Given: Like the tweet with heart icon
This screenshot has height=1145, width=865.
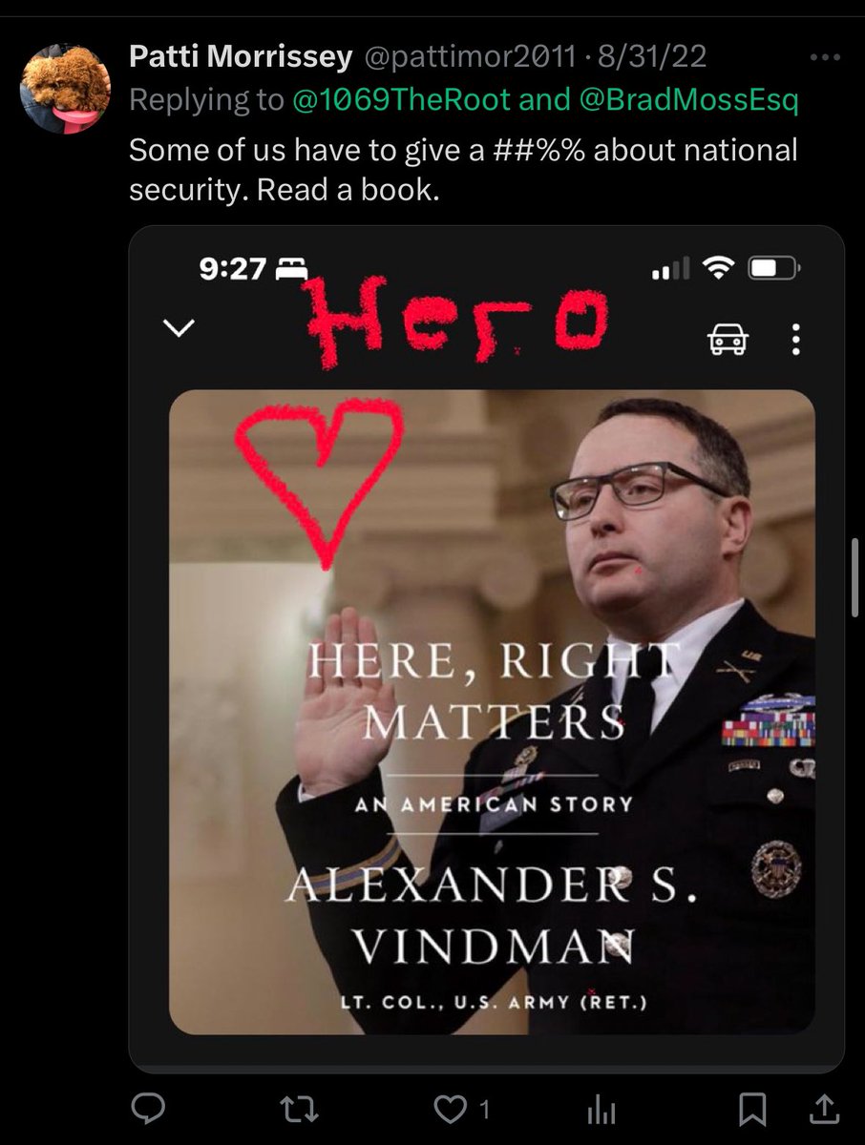Looking at the screenshot, I should pyautogui.click(x=450, y=1108).
